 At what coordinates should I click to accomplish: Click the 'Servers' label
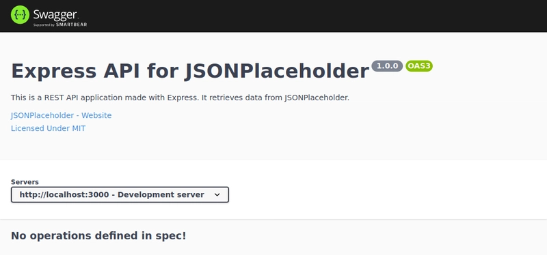coord(25,182)
